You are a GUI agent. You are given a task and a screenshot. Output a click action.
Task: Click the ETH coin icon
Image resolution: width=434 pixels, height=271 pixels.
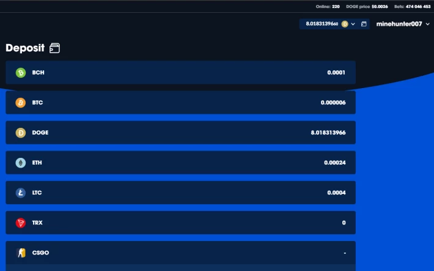coord(21,163)
